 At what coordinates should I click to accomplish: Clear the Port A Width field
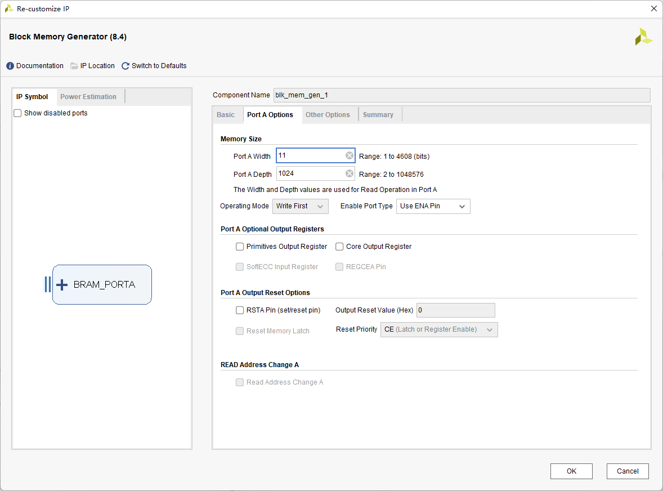350,155
